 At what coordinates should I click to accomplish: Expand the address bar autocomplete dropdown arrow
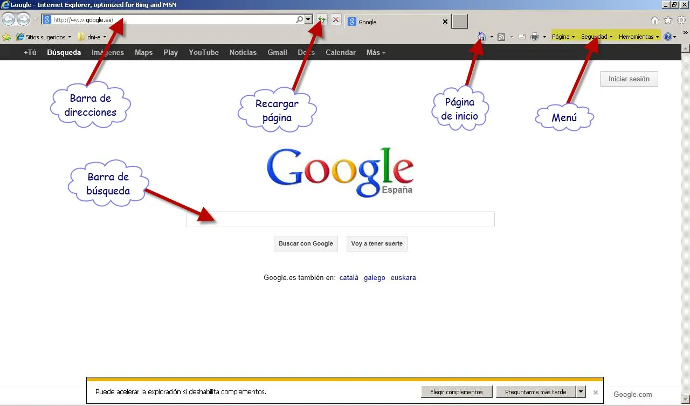[308, 19]
